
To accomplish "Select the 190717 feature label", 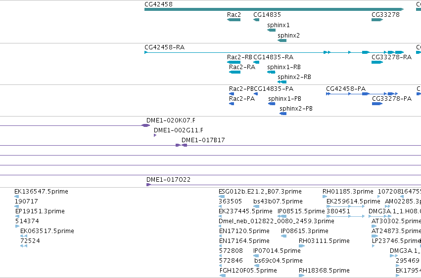I will [x=26, y=201].
